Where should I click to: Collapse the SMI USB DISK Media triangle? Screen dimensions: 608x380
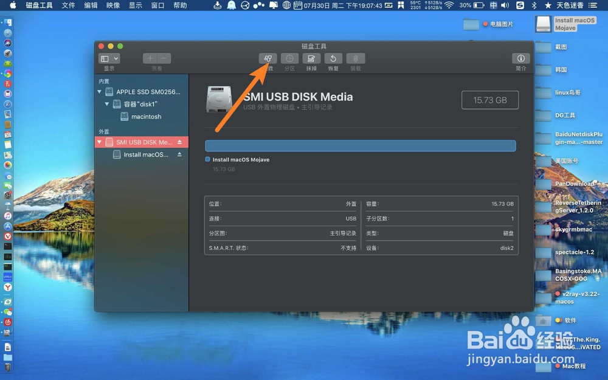click(99, 142)
